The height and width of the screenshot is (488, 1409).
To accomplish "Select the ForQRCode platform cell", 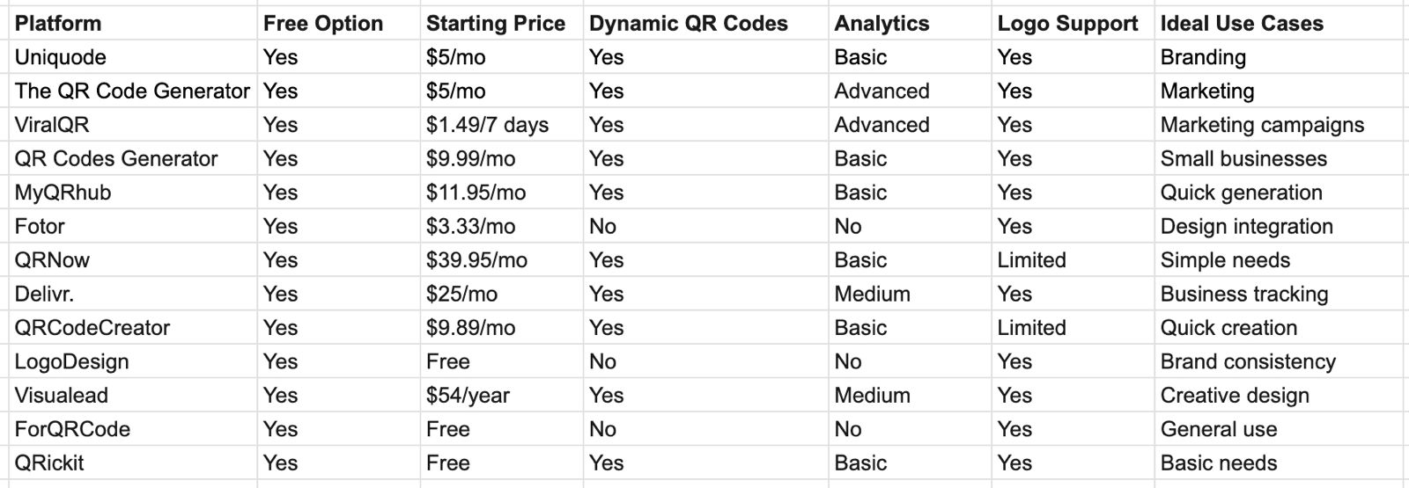I will (x=72, y=429).
